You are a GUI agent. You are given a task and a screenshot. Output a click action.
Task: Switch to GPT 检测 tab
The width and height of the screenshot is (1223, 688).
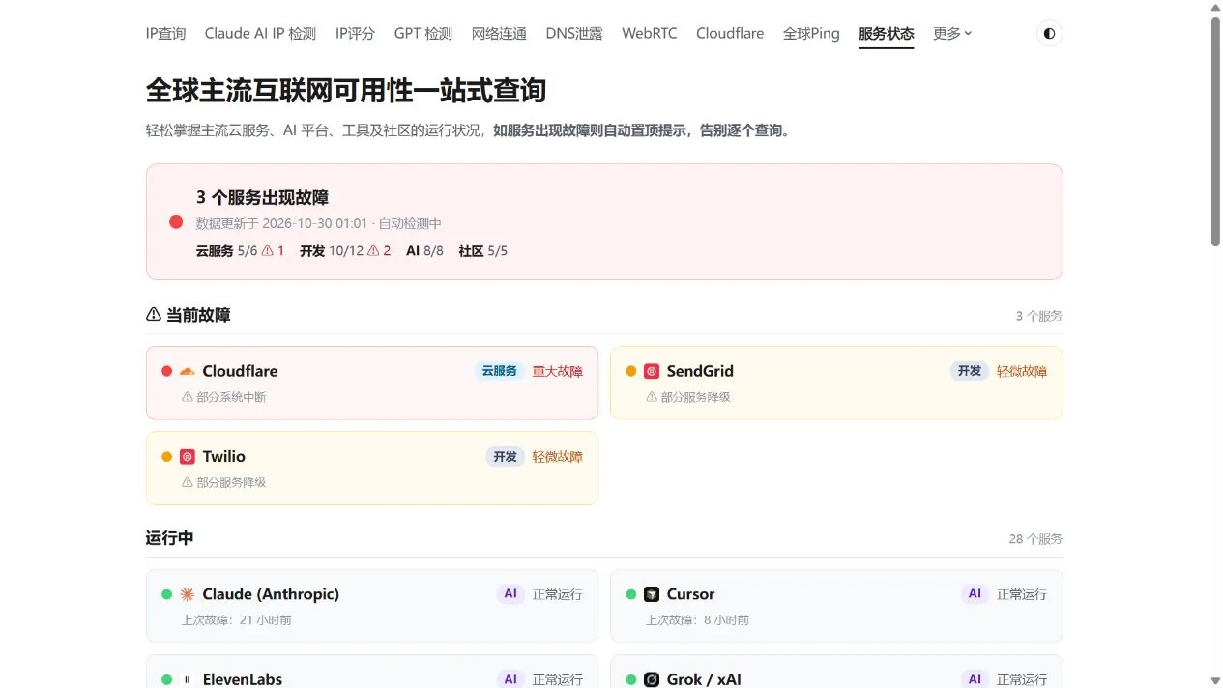[423, 33]
